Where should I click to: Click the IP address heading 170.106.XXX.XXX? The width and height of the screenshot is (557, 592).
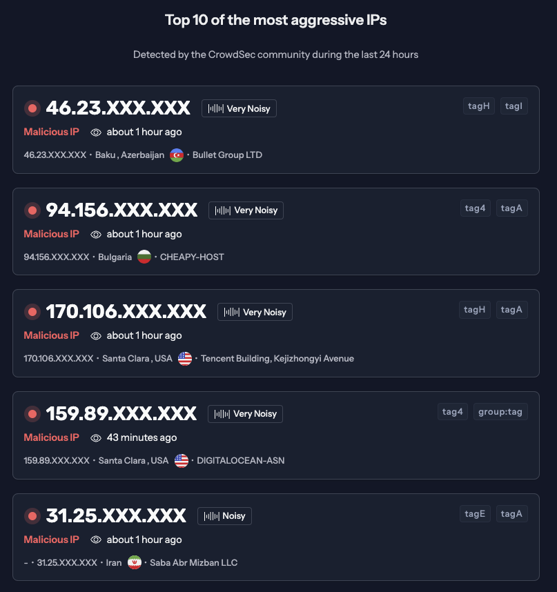(126, 311)
